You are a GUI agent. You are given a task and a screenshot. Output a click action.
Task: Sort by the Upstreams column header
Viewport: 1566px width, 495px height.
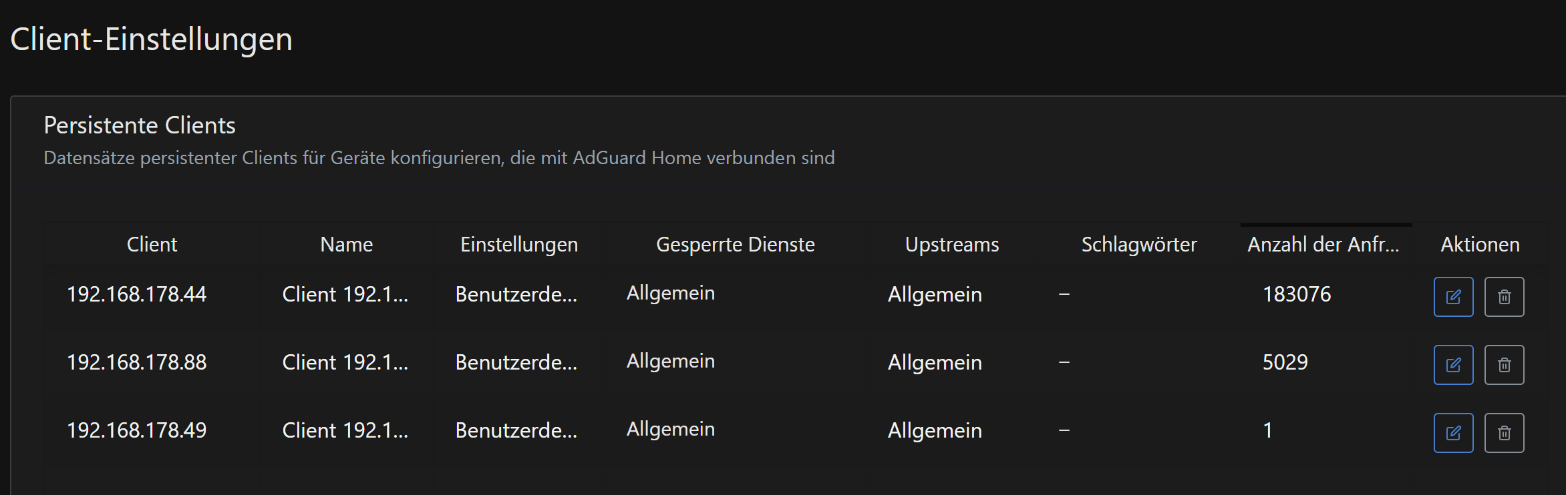tap(951, 245)
